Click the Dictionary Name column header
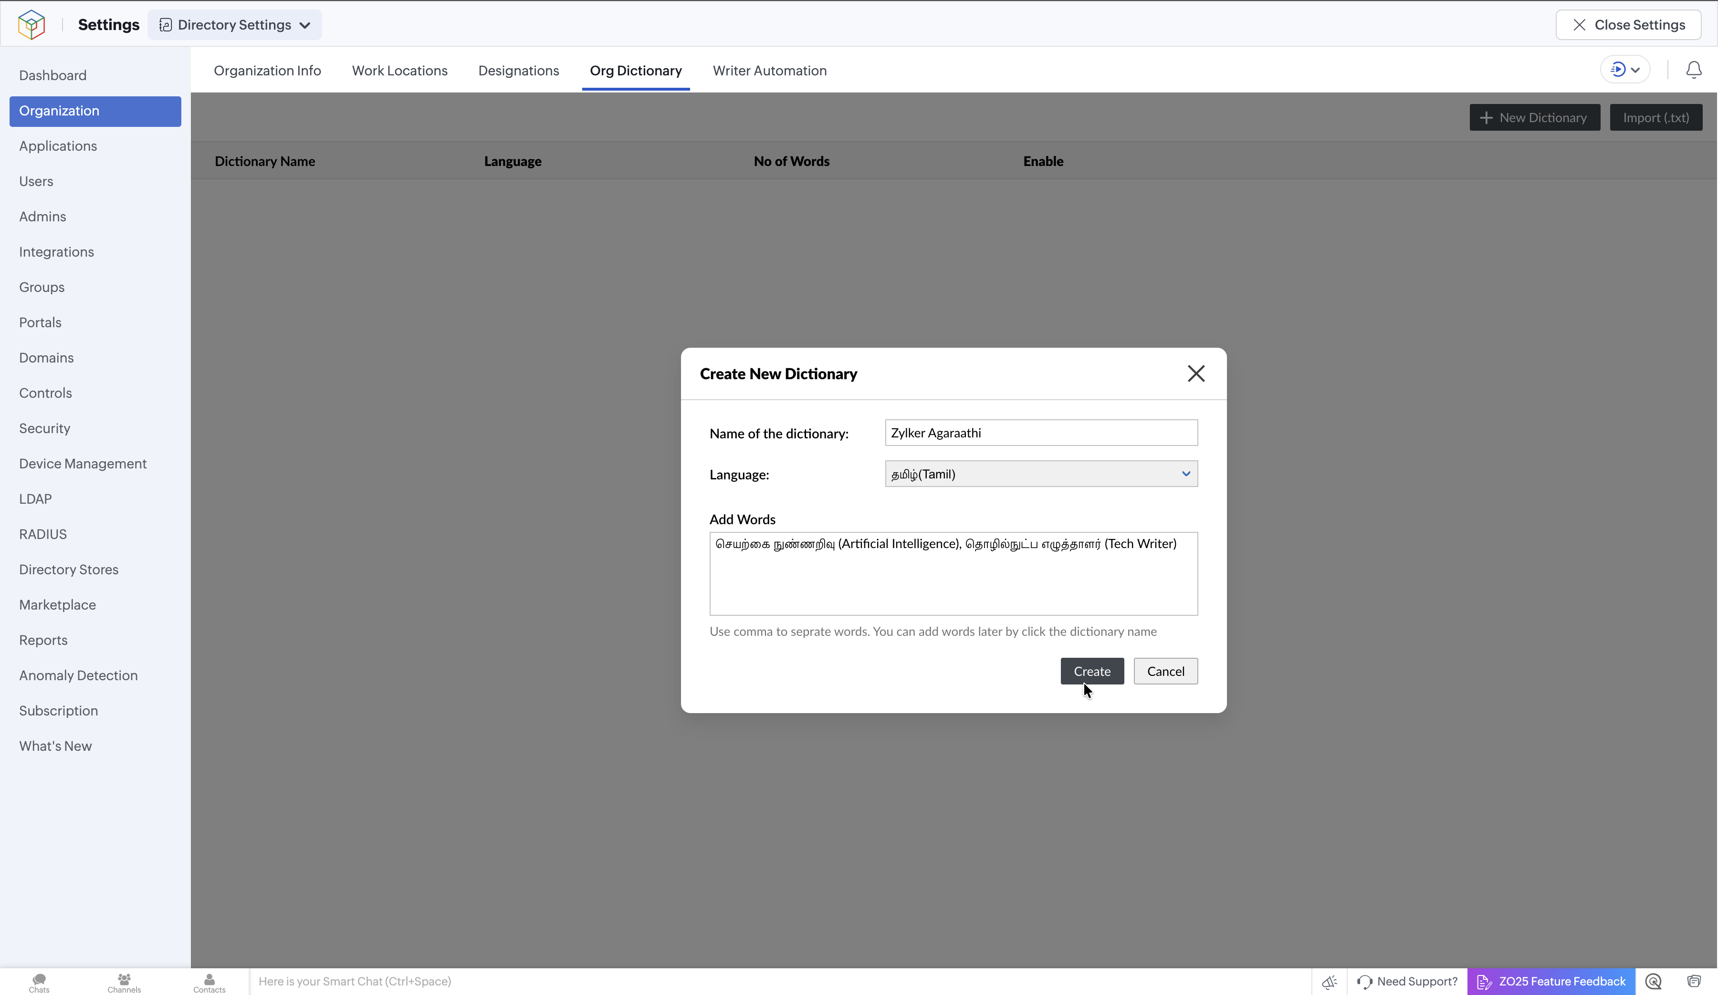The image size is (1718, 995). [x=264, y=162]
